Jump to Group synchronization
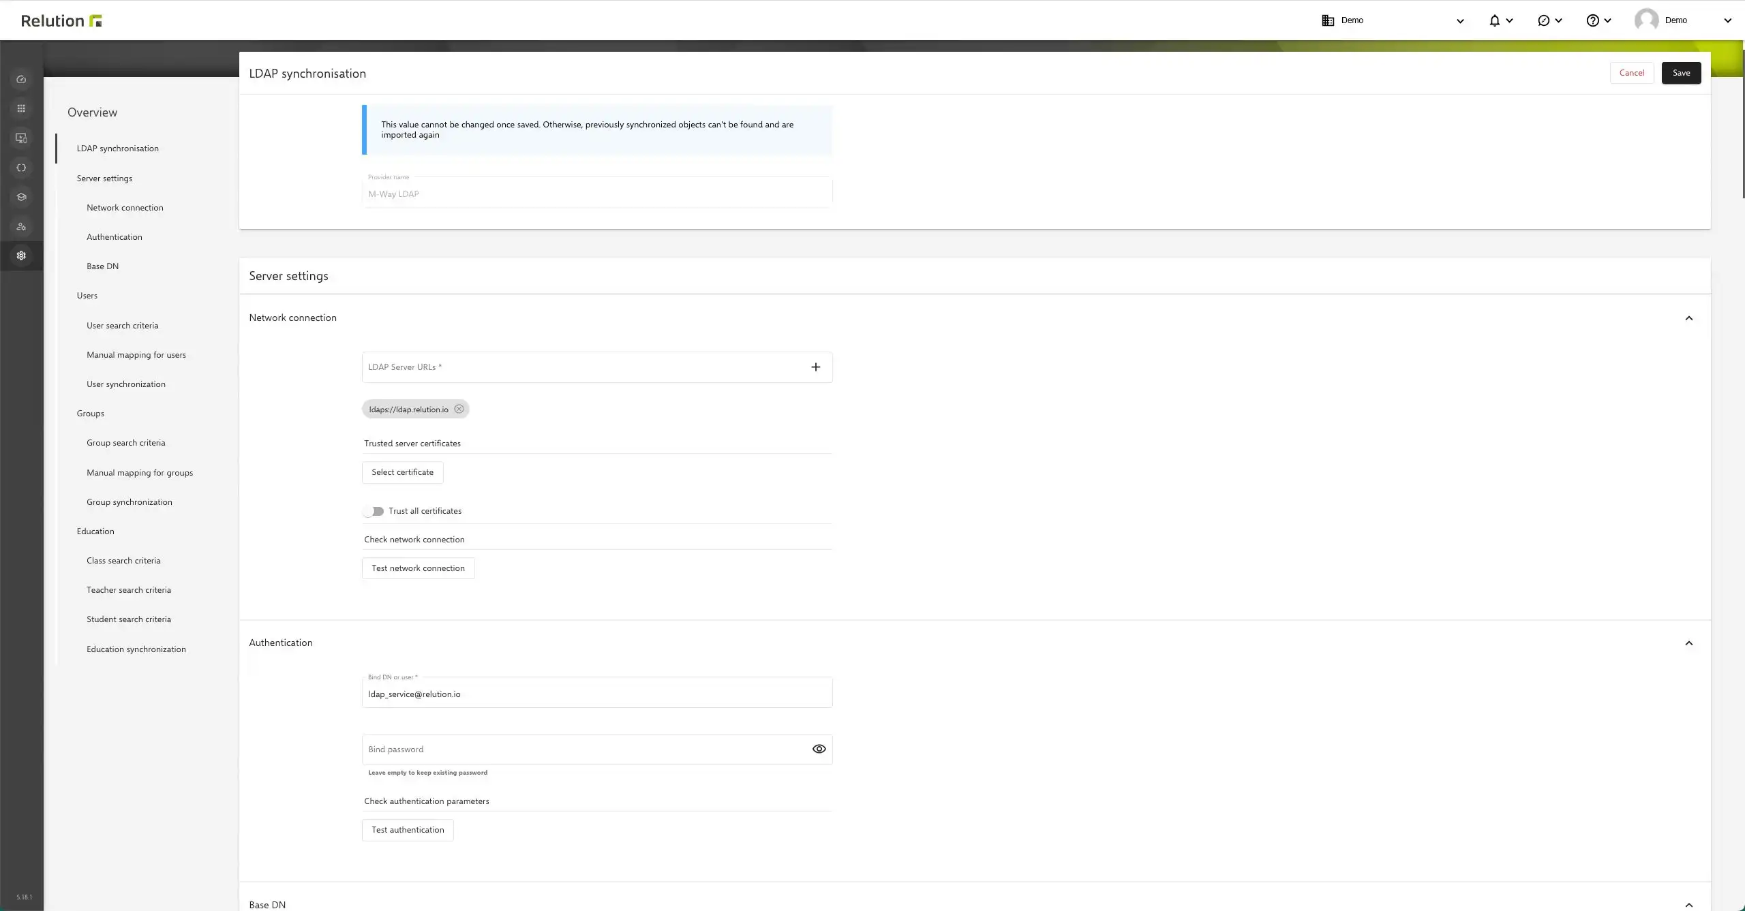Screen dimensions: 1745x911 (129, 502)
